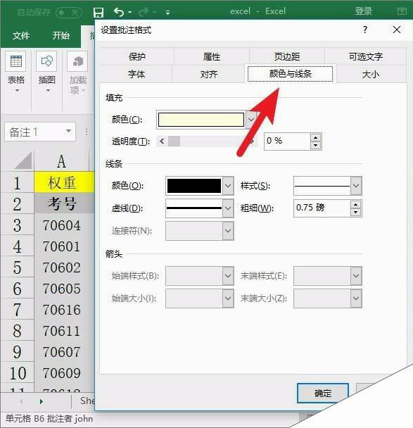This screenshot has width=413, height=428.
Task: Switch to the 保护 tab
Action: 137,56
